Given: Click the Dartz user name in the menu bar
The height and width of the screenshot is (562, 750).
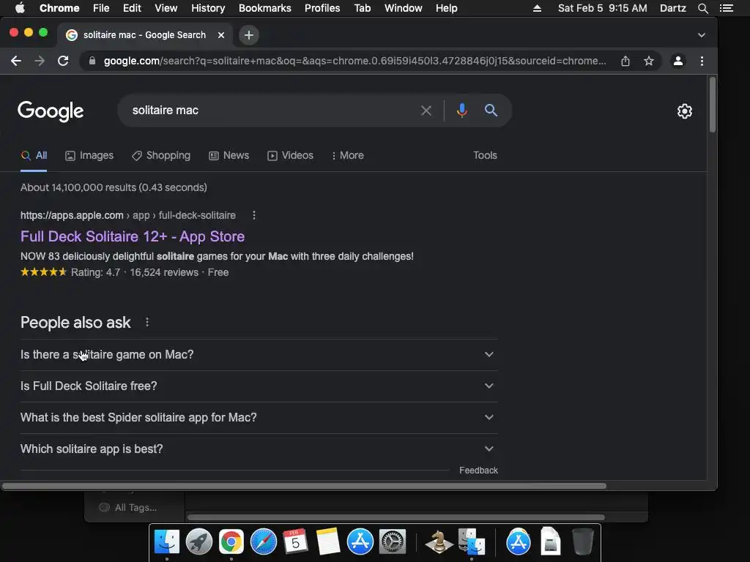Looking at the screenshot, I should [673, 8].
